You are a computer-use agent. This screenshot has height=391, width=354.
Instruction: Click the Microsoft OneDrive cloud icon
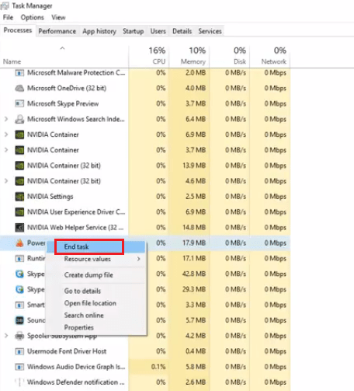pyautogui.click(x=19, y=89)
